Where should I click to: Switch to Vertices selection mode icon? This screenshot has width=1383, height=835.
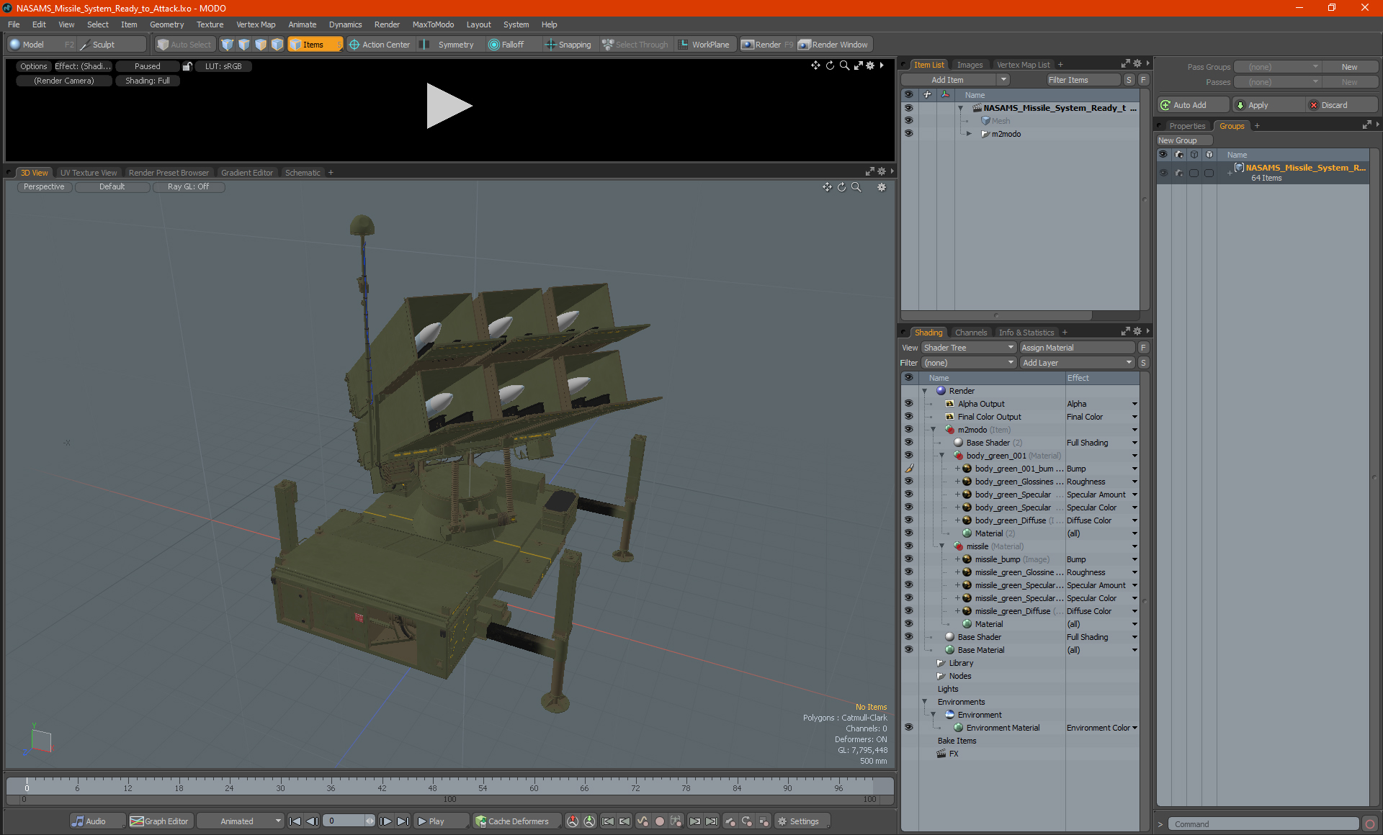tap(228, 45)
